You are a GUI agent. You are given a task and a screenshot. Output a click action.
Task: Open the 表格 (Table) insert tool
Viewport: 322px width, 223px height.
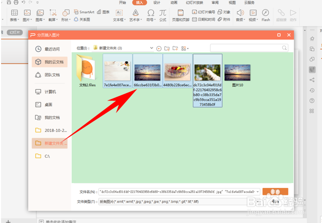14,15
